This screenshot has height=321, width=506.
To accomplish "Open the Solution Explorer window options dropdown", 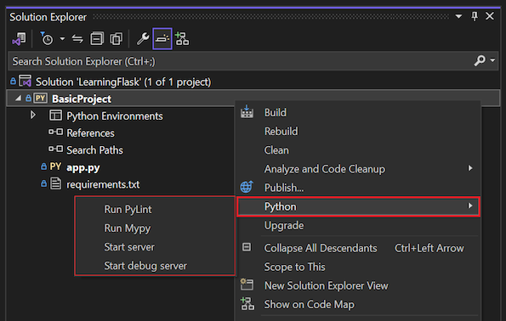I will 458,16.
